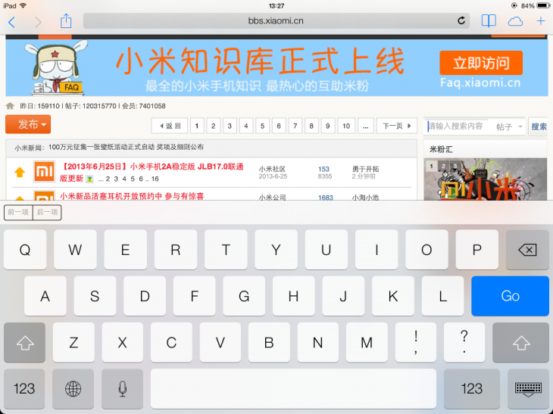Open a new tab with the plus icon
The width and height of the screenshot is (553, 414).
pos(541,21)
